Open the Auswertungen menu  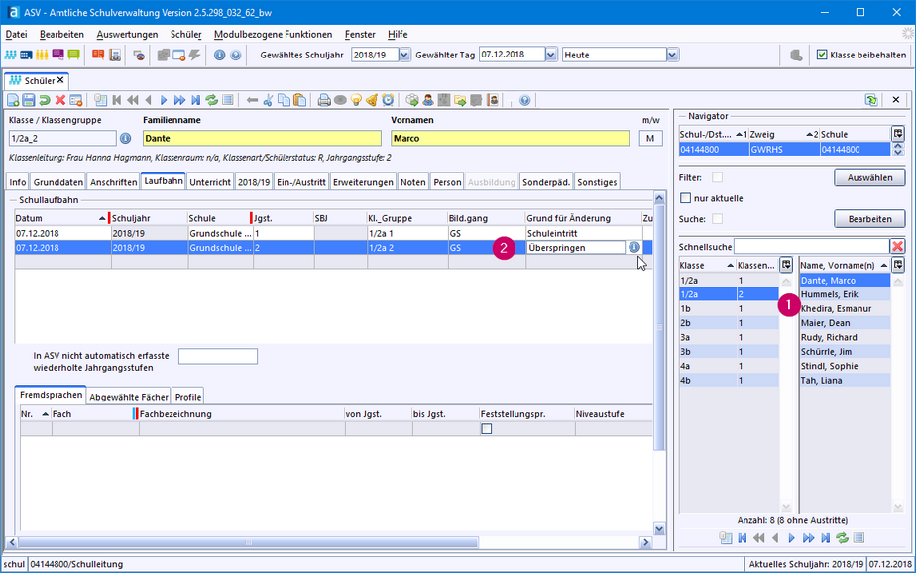127,34
